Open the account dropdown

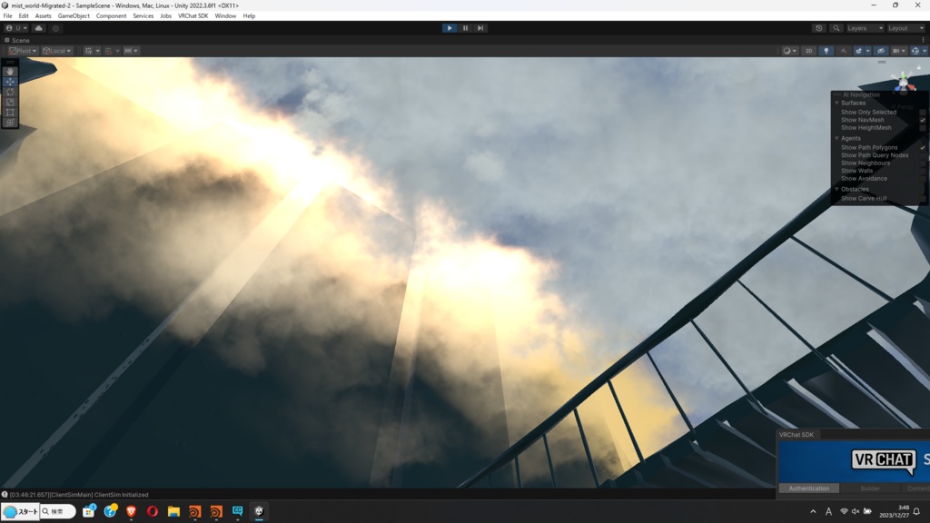[x=16, y=28]
